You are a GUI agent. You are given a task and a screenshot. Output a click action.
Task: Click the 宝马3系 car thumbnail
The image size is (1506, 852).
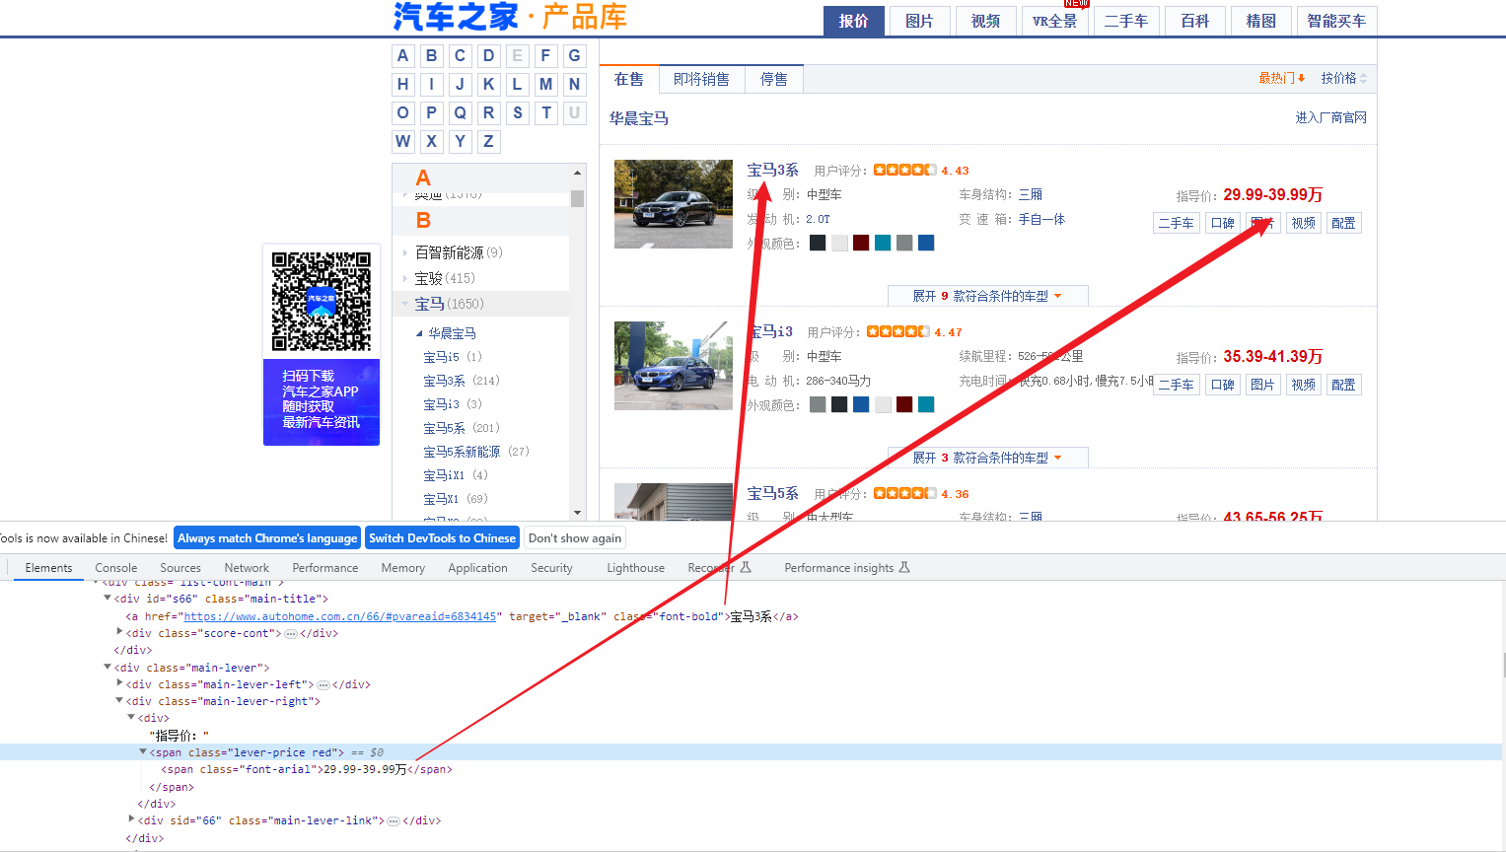pyautogui.click(x=674, y=204)
